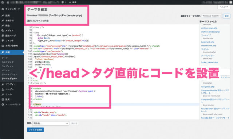Open comments bubble icon in admin bar
Screen dimensions: 233x139
tap(63, 3)
